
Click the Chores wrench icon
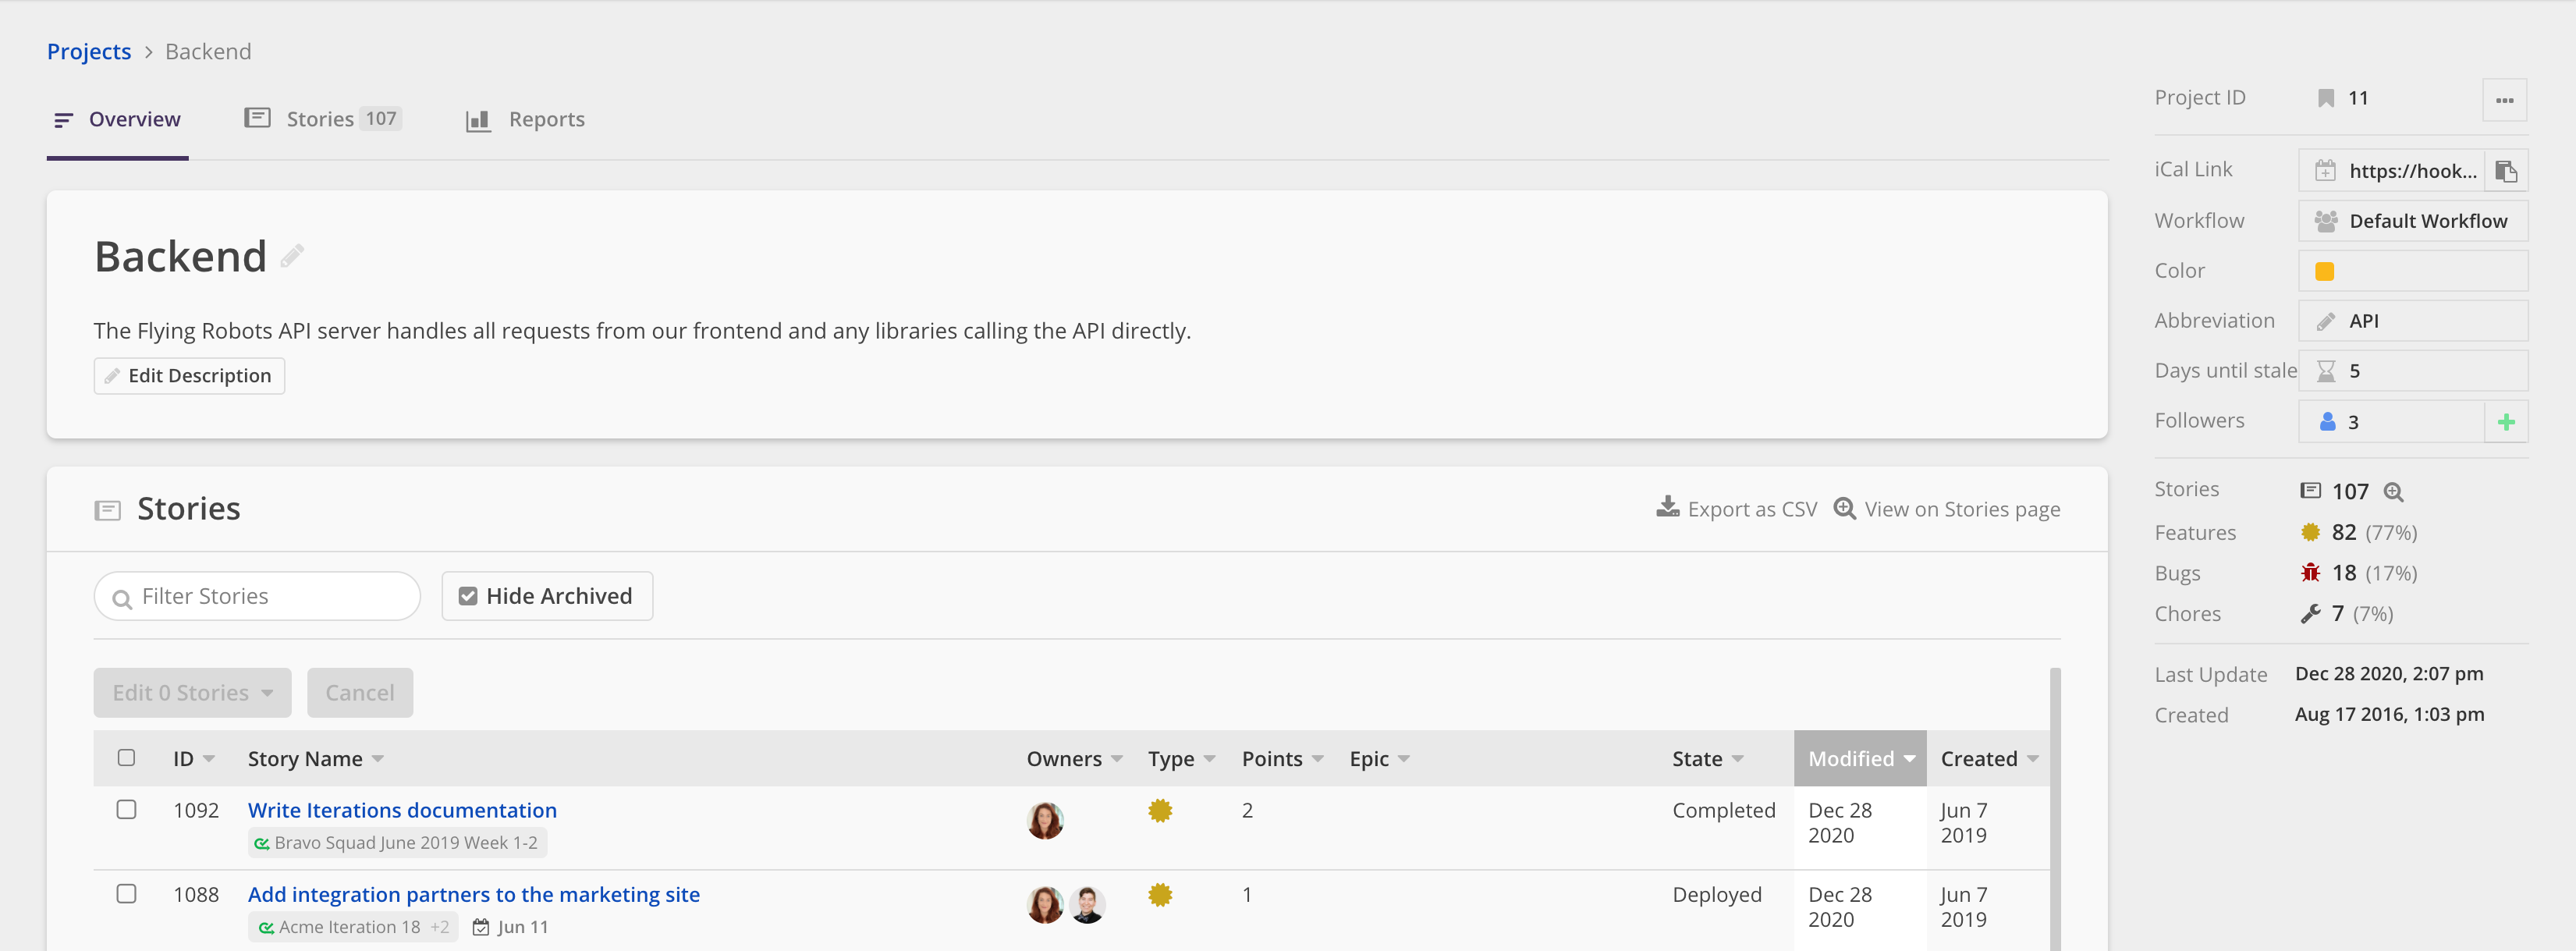(x=2310, y=614)
